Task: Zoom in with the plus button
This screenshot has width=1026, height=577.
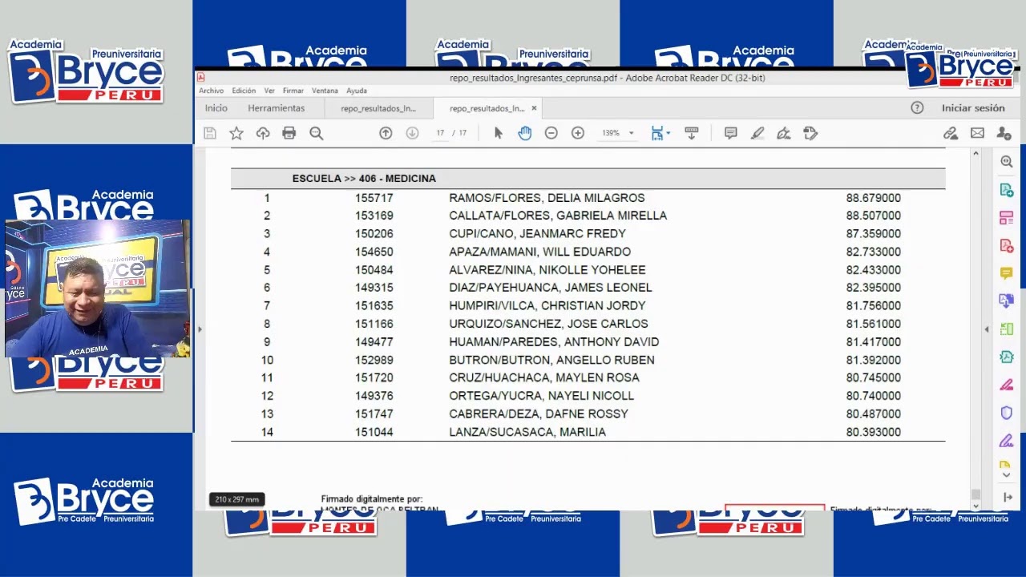Action: coord(578,133)
